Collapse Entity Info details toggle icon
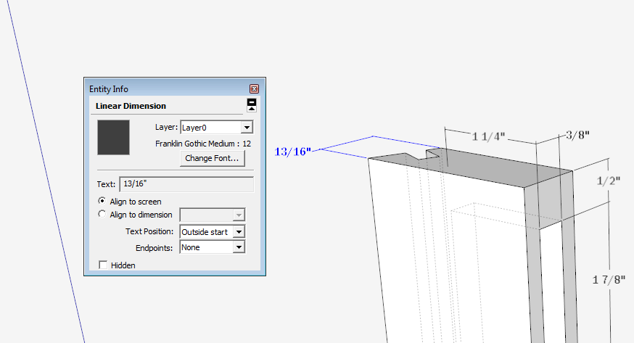This screenshot has height=343, width=634. pyautogui.click(x=252, y=105)
